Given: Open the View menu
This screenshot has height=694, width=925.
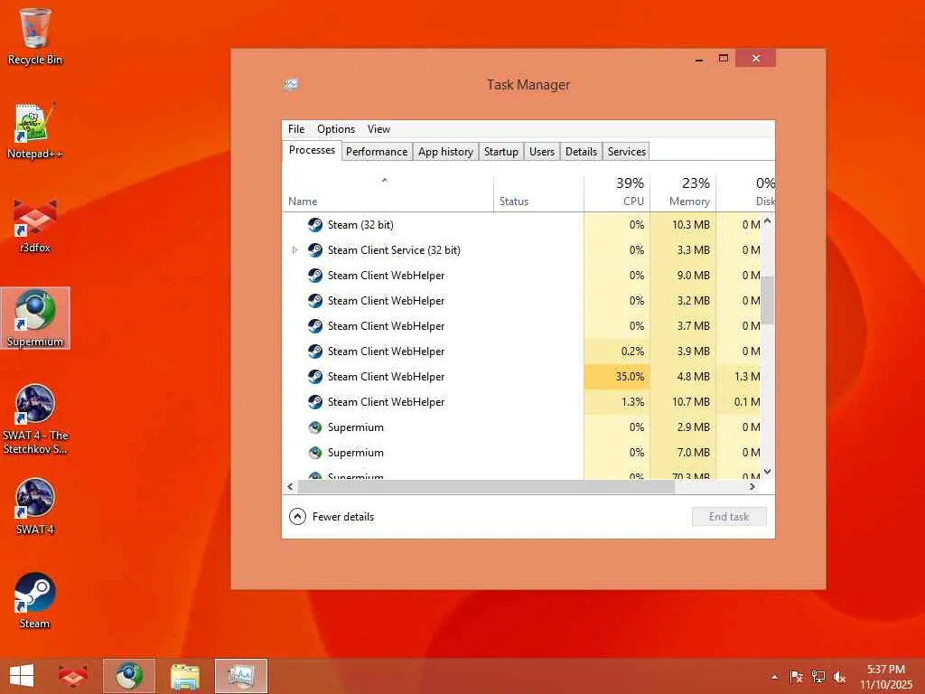Looking at the screenshot, I should click(x=378, y=128).
